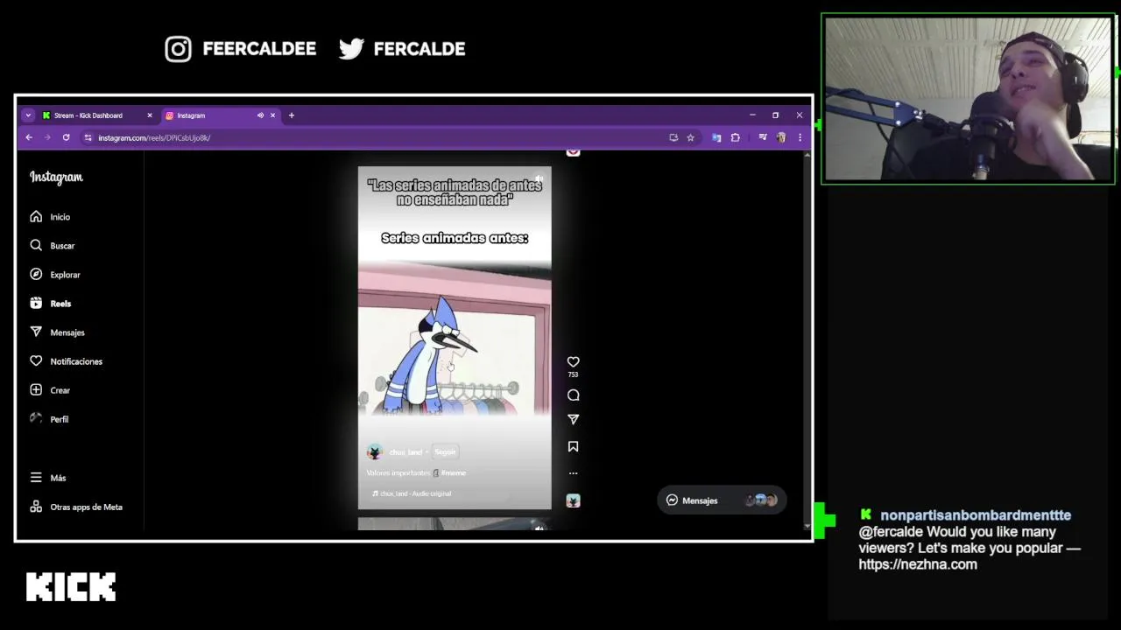Open the browser extensions puzzle icon

point(735,137)
